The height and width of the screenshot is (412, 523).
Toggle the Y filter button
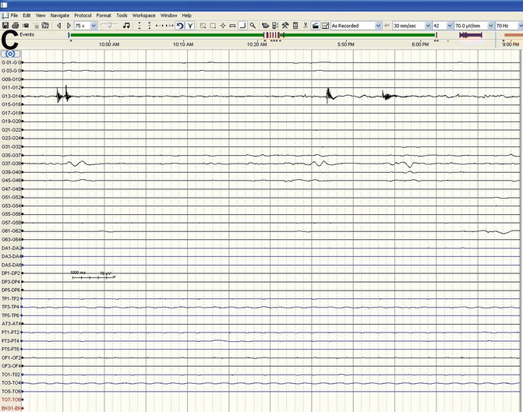190,26
